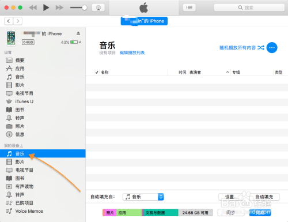288x222 pixels.
Task: Start playback with the play button
Action: click(x=46, y=7)
